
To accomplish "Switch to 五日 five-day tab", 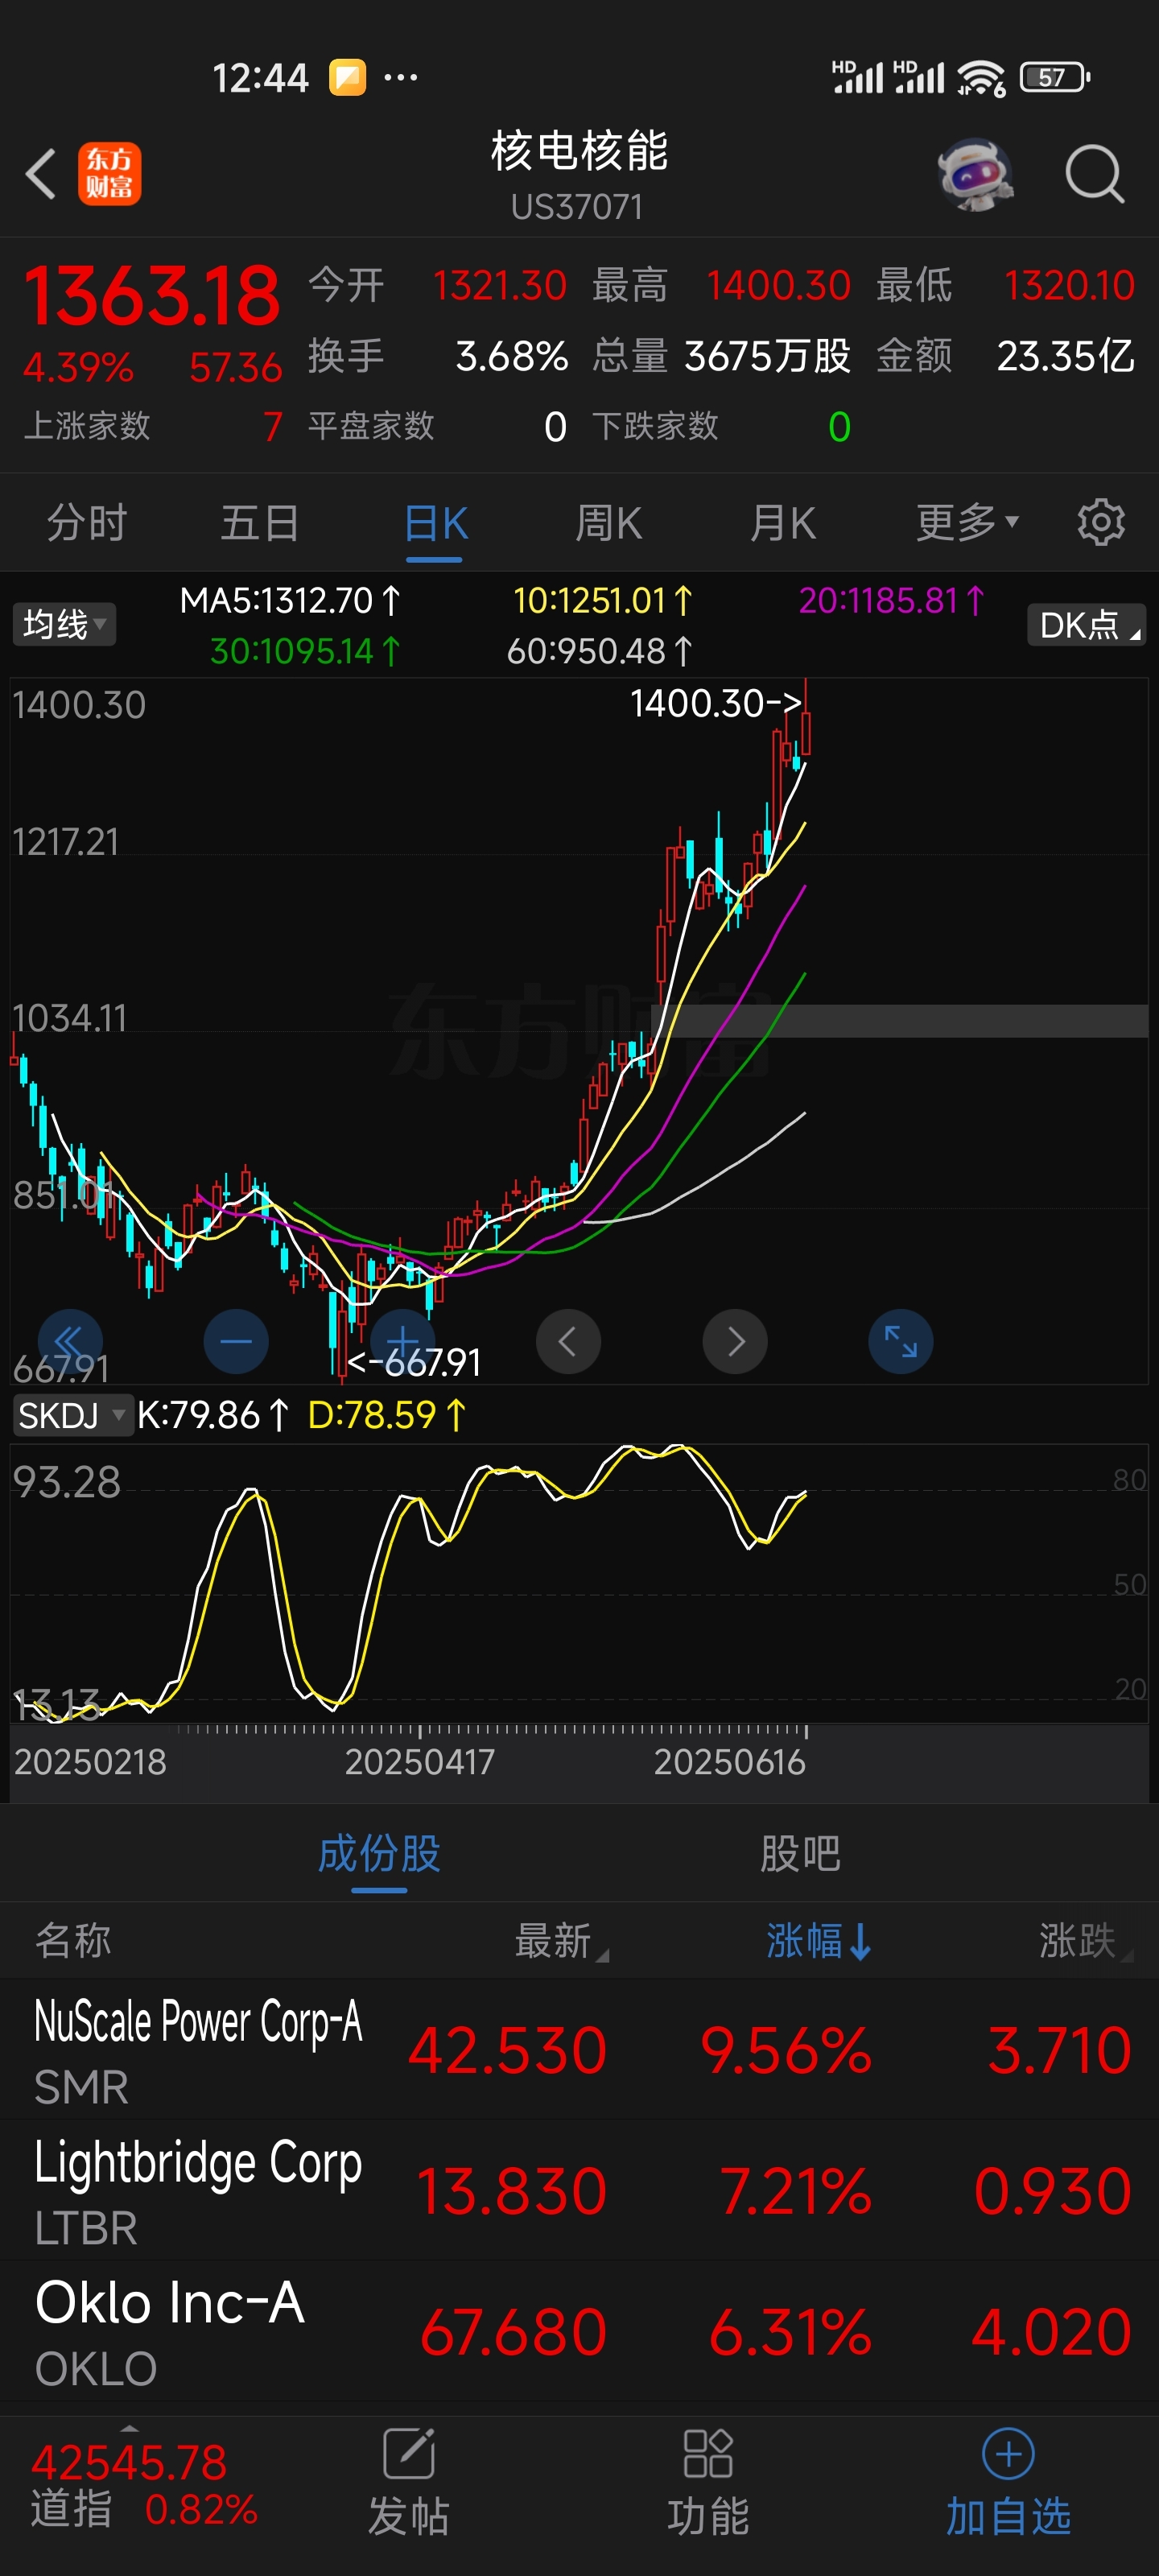I will pyautogui.click(x=260, y=523).
